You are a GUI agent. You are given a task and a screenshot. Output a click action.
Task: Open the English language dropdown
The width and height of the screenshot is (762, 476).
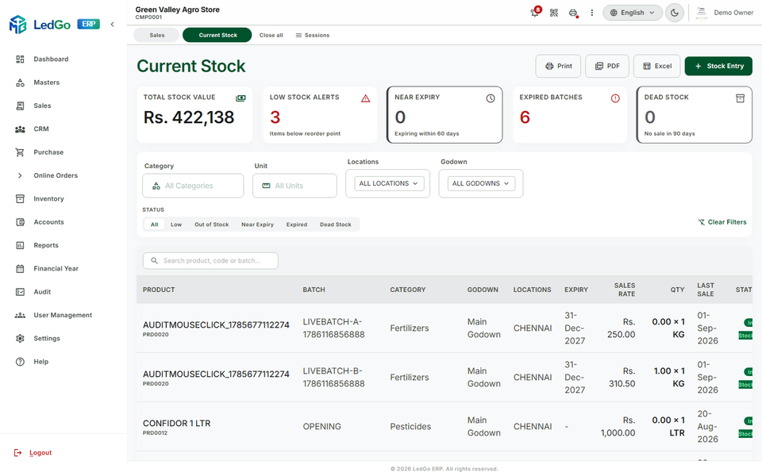[633, 13]
